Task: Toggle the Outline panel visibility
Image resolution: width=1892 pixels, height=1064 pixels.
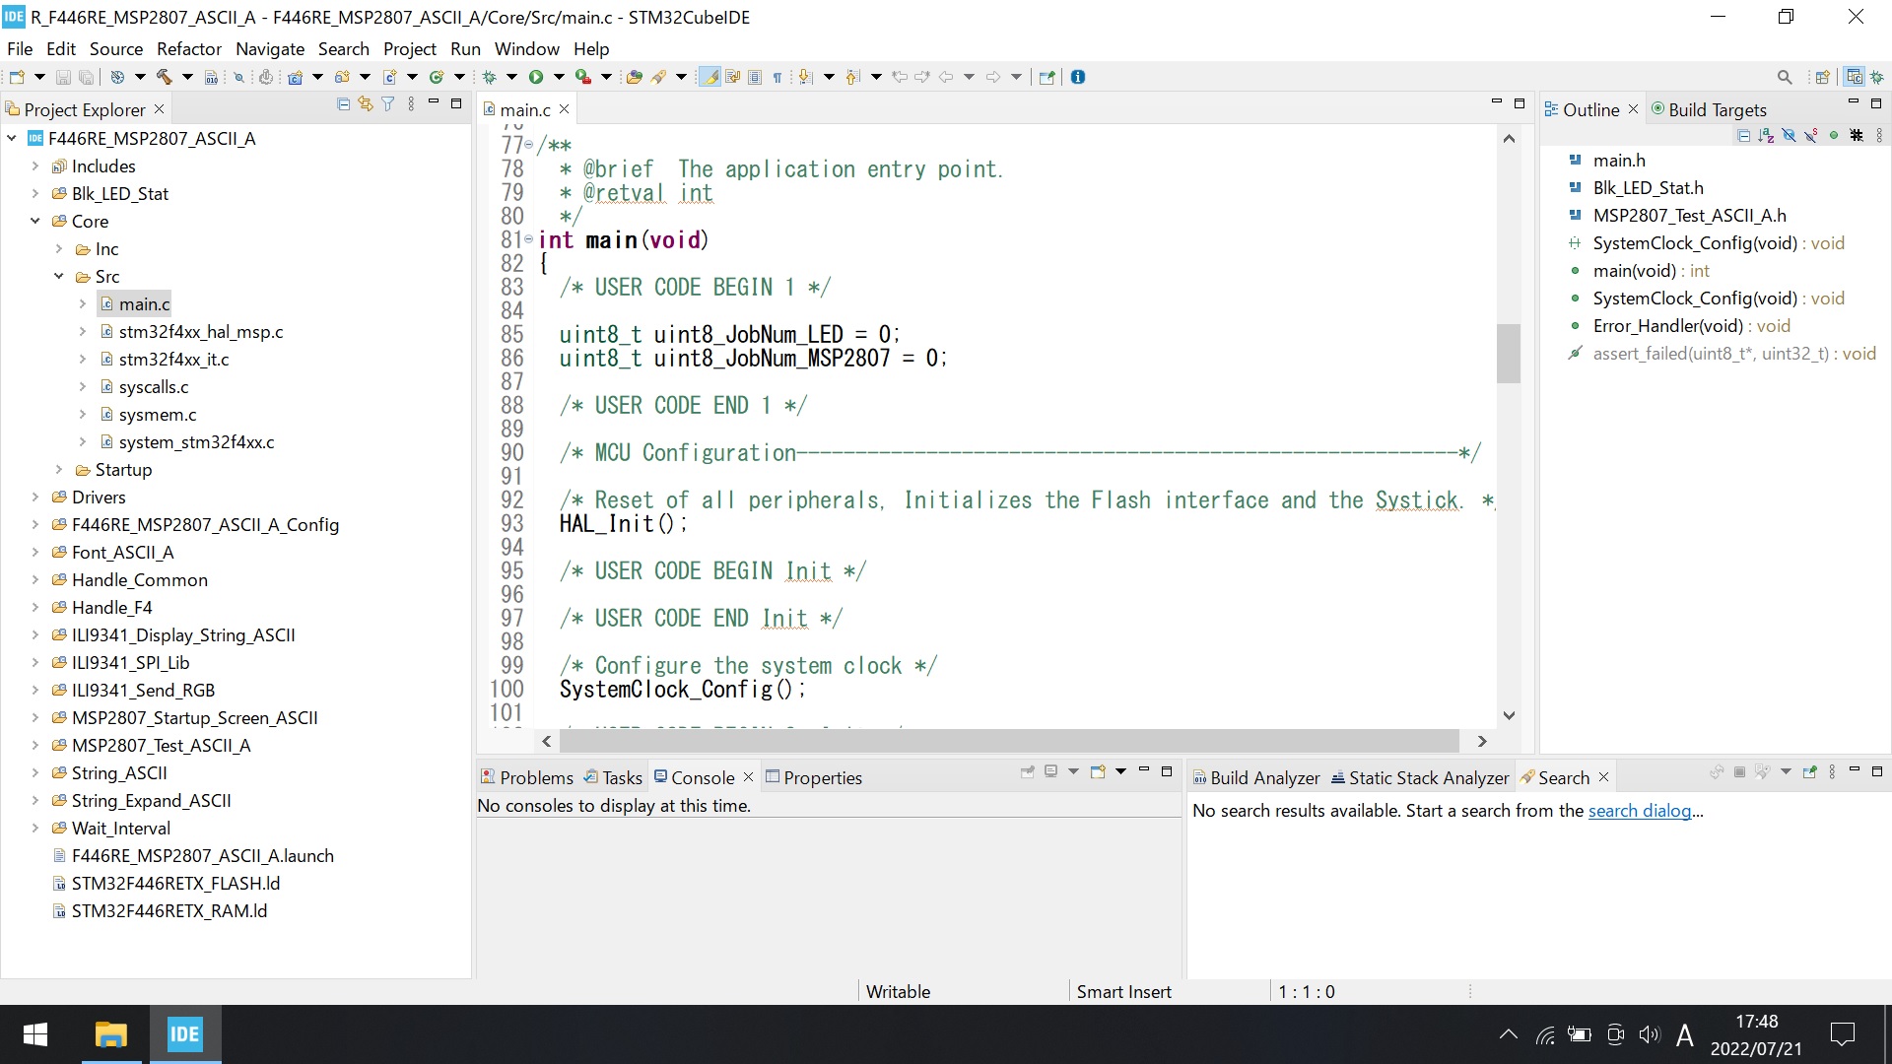Action: pos(1635,107)
